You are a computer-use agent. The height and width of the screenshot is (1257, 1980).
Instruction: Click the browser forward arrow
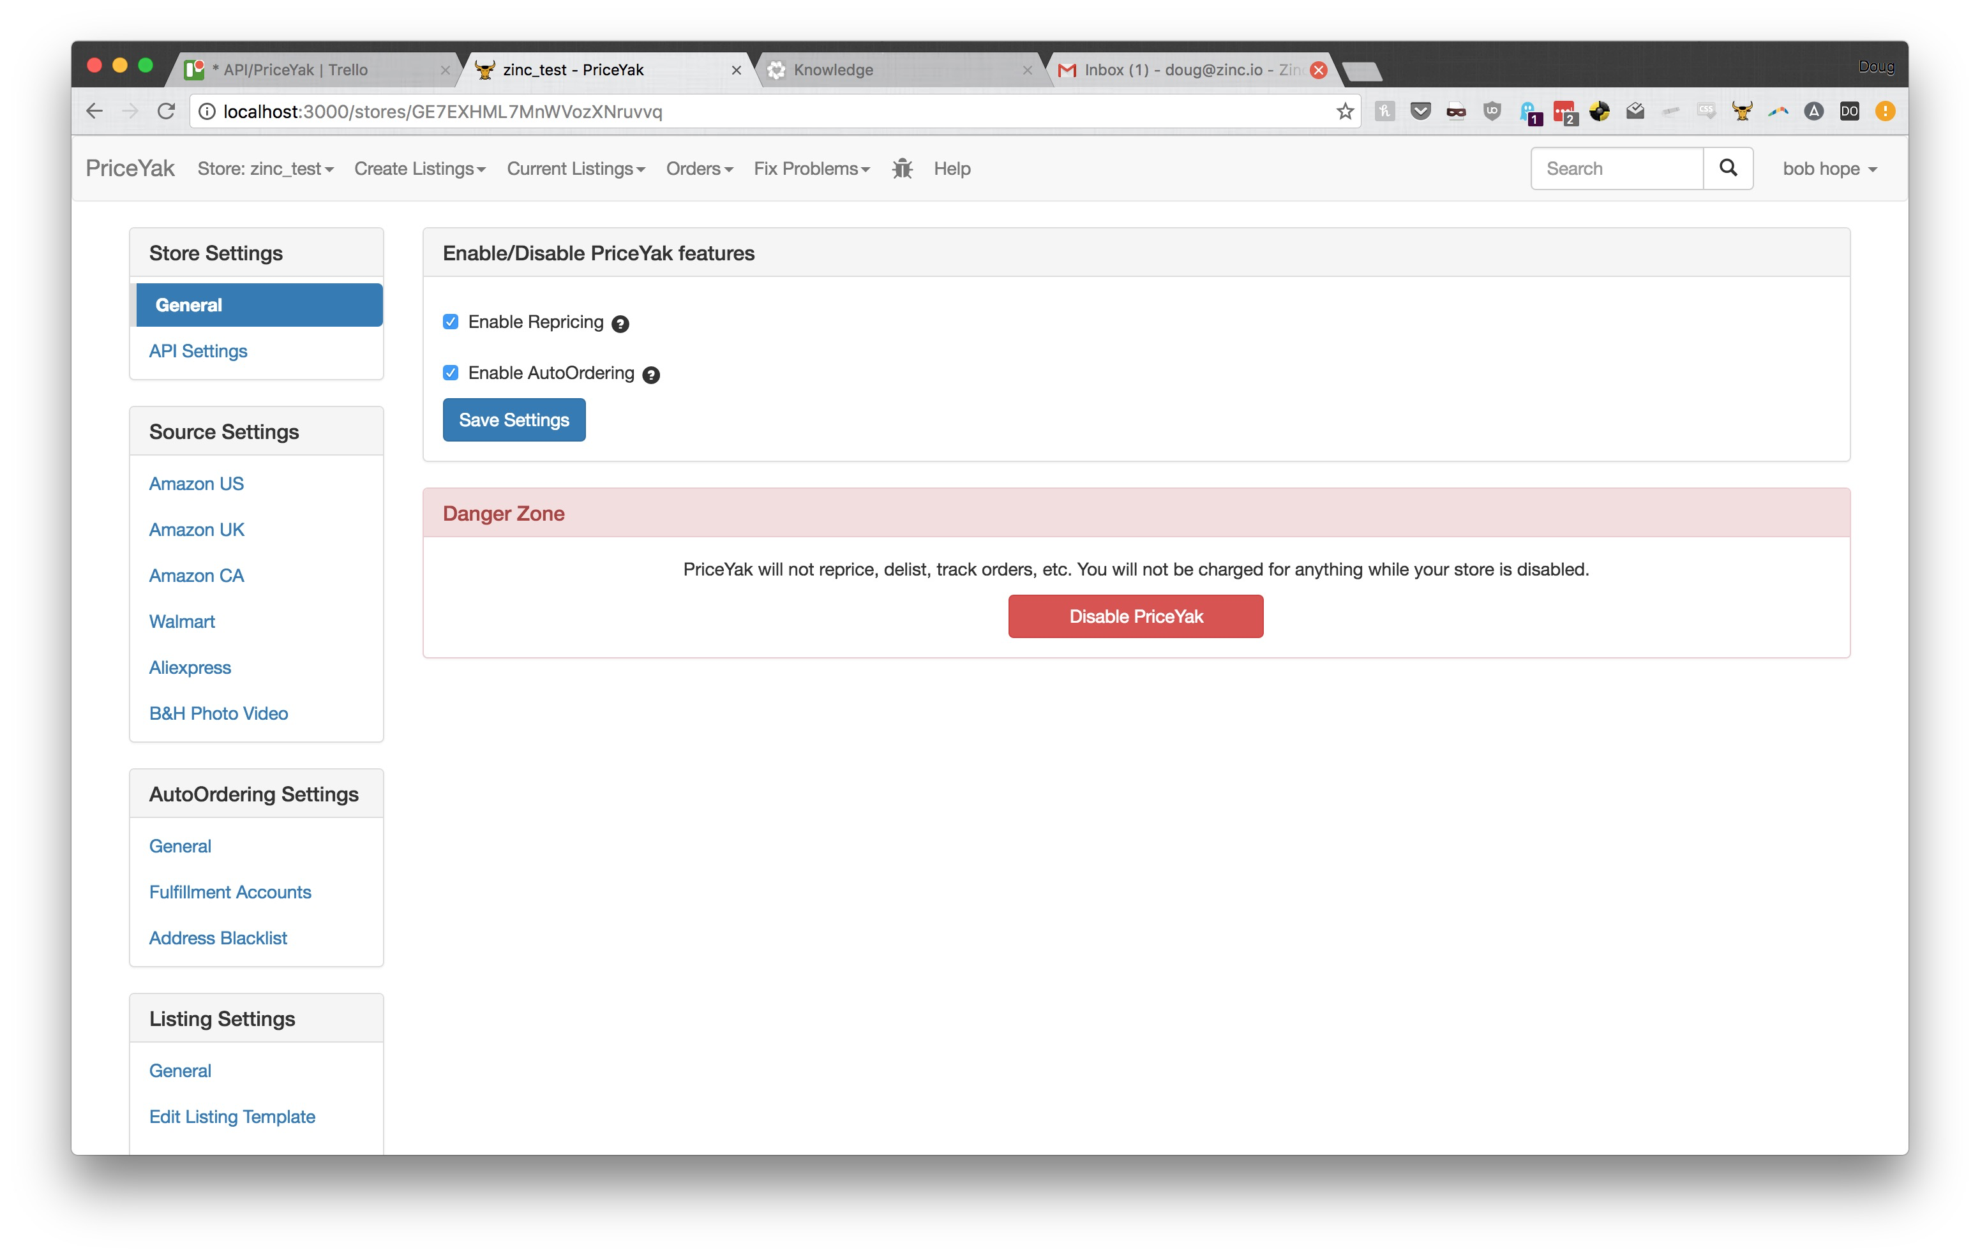coord(130,111)
